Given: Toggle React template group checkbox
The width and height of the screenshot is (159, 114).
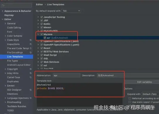Looking at the screenshot, I should 42,48.
